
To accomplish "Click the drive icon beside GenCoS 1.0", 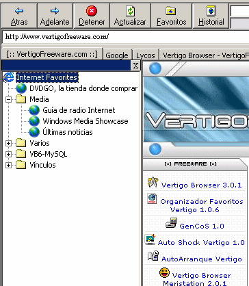I will (171, 223).
